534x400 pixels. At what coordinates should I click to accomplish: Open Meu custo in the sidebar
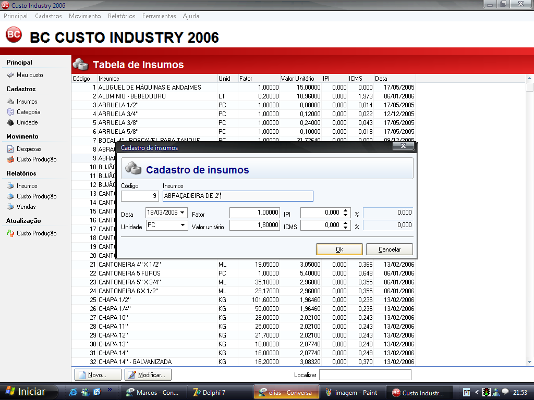click(29, 75)
